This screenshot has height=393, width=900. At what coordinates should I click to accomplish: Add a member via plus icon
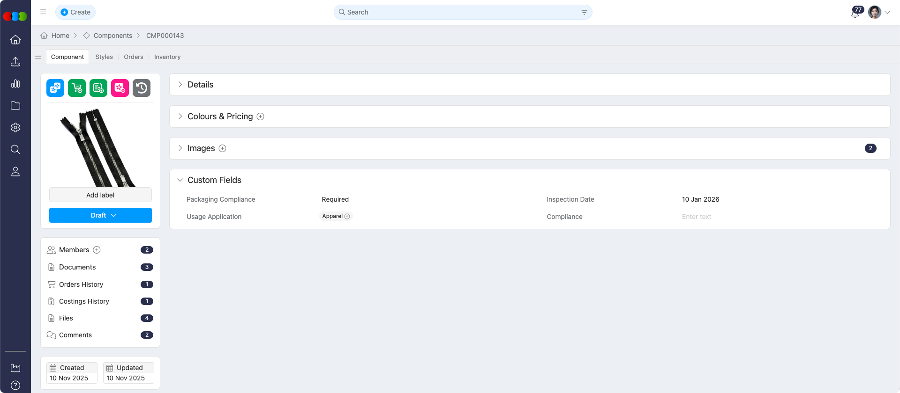click(97, 250)
